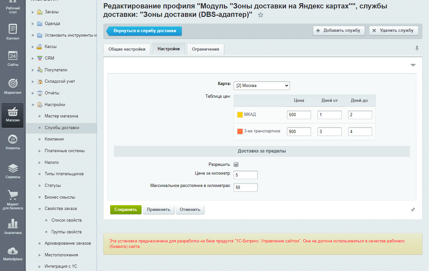Open the Контент section icon
Screen dimensions: 429x271
pyautogui.click(x=13, y=29)
